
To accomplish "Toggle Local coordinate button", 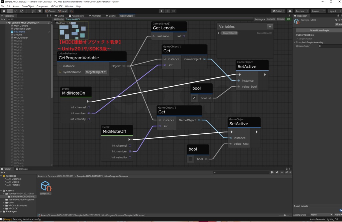I will tap(62, 11).
